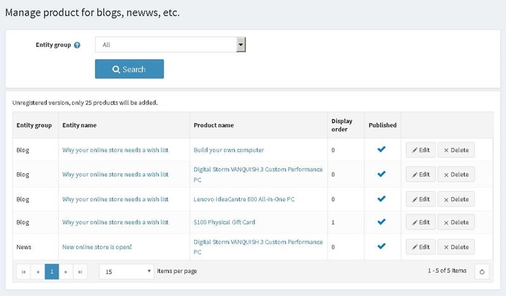Open the Build your own computer product link
Viewport: 506px width, 296px height.
(229, 150)
